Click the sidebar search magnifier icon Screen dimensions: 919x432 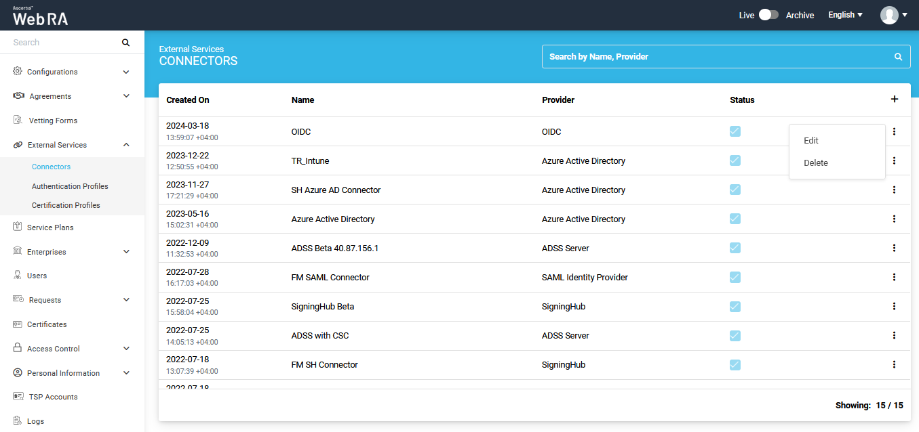tap(125, 43)
